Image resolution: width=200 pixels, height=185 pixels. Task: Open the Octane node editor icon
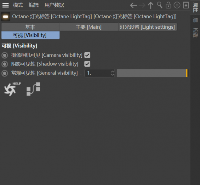34,89
